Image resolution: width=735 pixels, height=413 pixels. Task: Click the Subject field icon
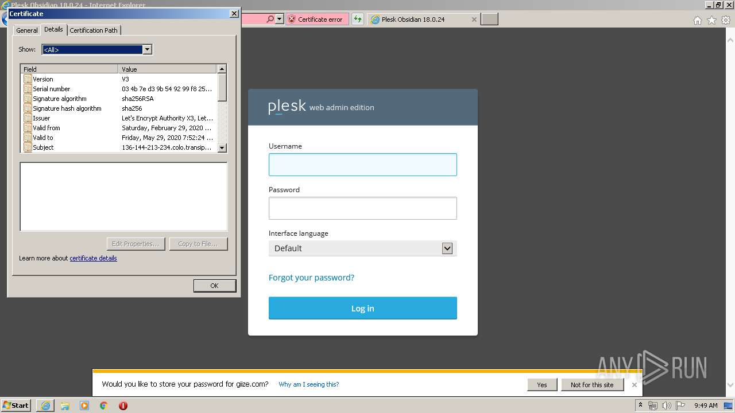pyautogui.click(x=28, y=147)
